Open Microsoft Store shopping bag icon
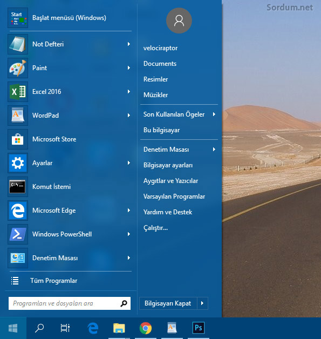The width and height of the screenshot is (321, 339). point(18,139)
